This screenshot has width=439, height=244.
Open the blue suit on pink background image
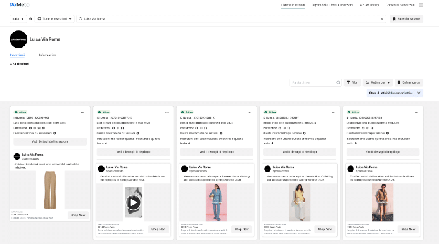coord(217,202)
